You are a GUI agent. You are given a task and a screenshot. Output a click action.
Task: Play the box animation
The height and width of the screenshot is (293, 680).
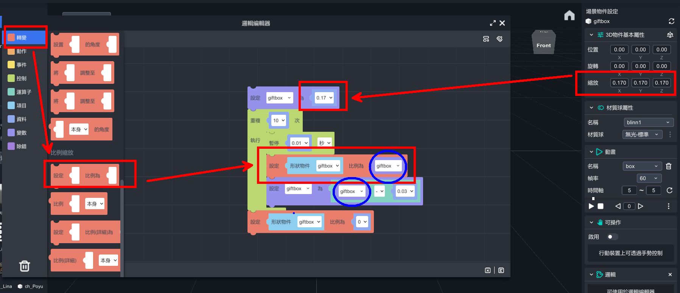(591, 206)
